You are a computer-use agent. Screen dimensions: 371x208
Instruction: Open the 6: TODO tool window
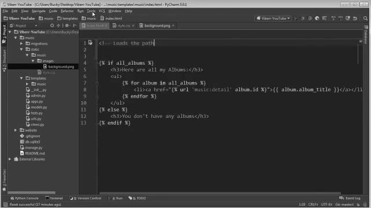pos(137,198)
